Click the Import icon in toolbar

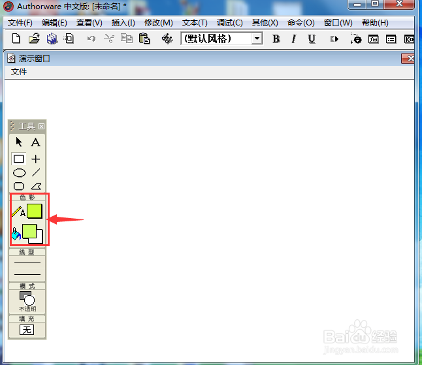(x=69, y=39)
